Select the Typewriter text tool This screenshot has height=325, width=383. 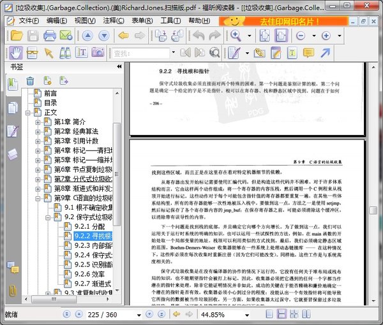point(292,53)
